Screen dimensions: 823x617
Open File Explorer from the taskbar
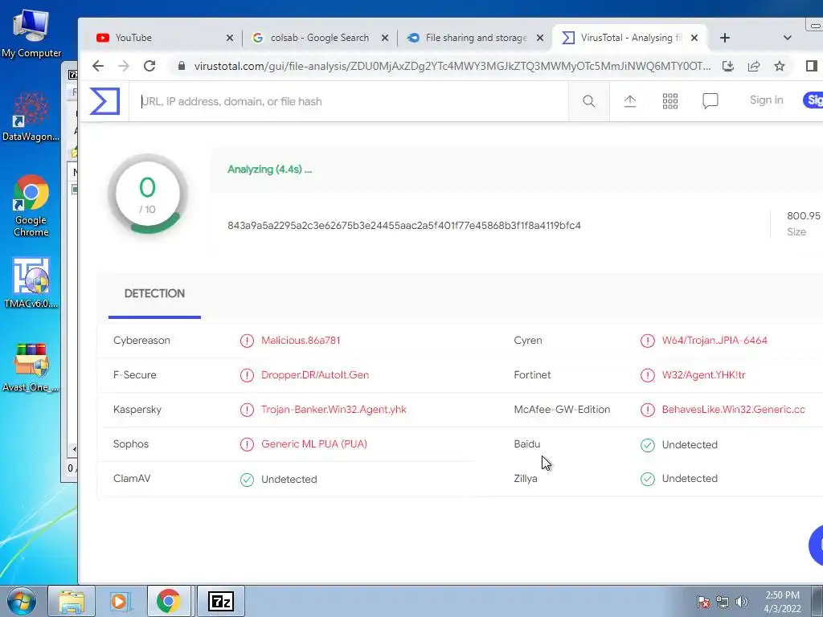[72, 601]
